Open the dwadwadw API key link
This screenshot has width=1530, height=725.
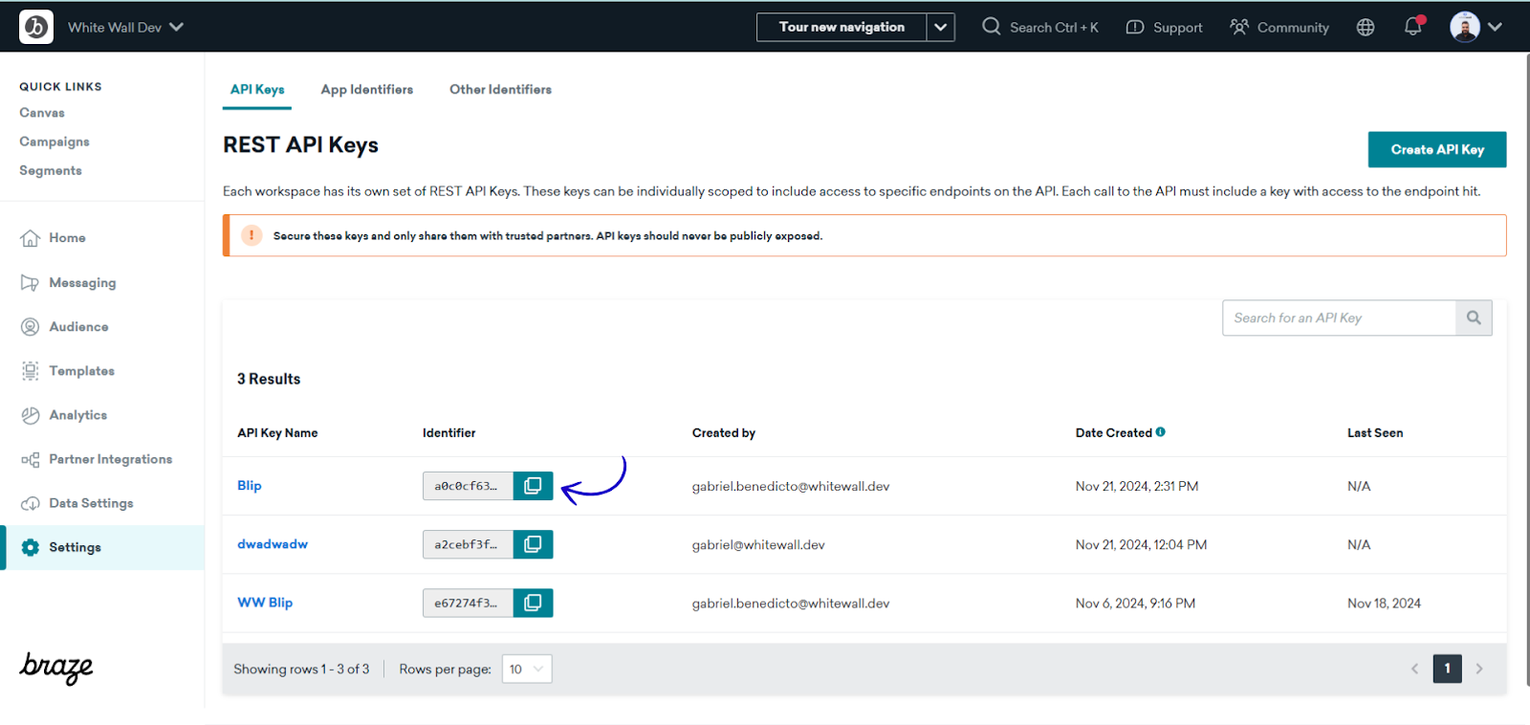273,543
